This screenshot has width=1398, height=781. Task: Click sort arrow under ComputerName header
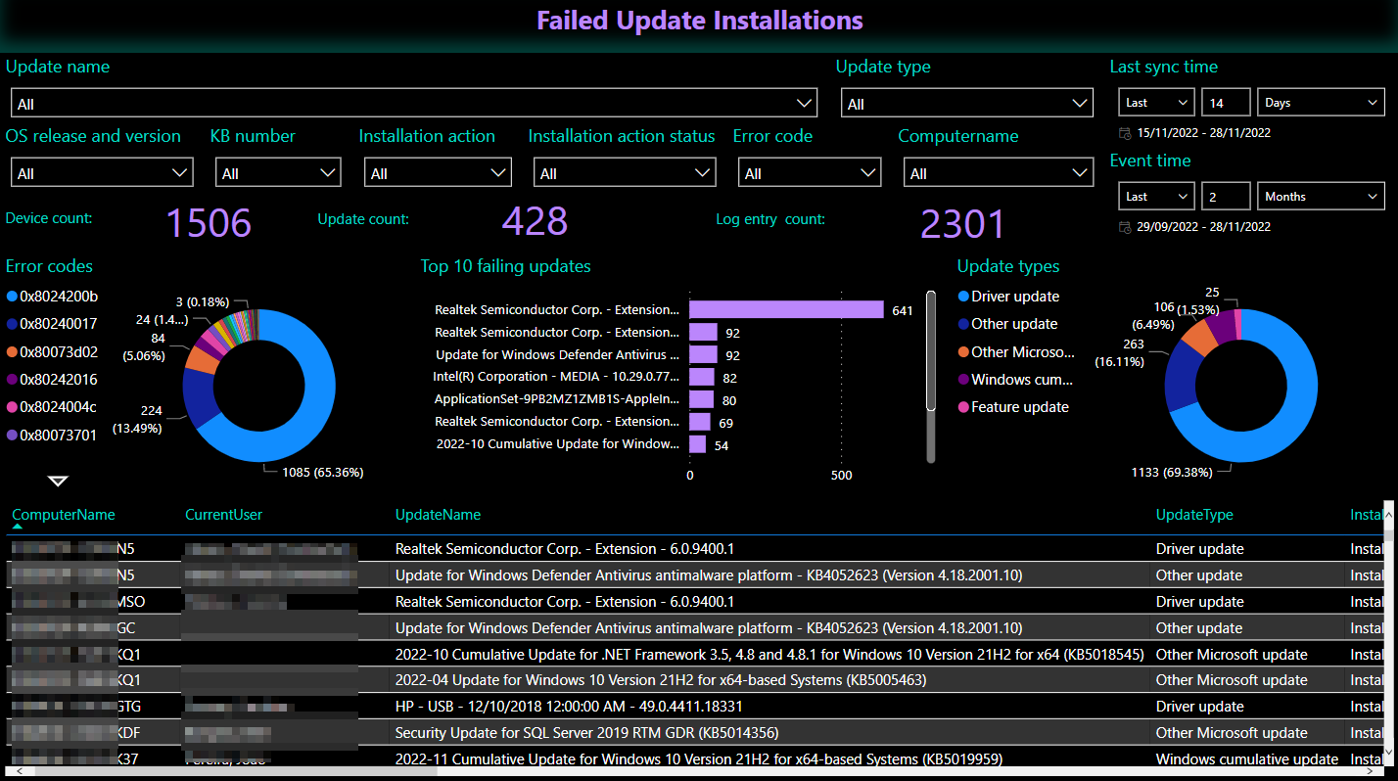17,527
